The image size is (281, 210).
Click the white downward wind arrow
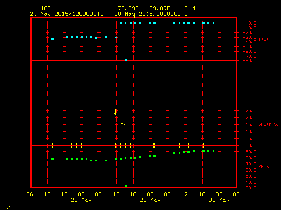pyautogui.click(x=116, y=112)
